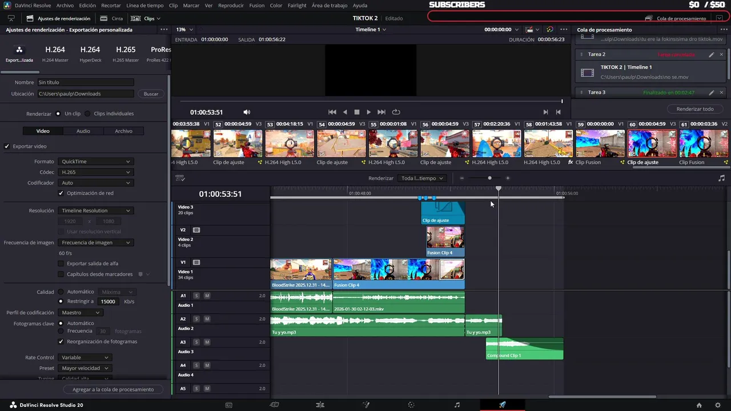The width and height of the screenshot is (731, 411).
Task: Go to the Fusion page icon
Action: pyautogui.click(x=366, y=405)
